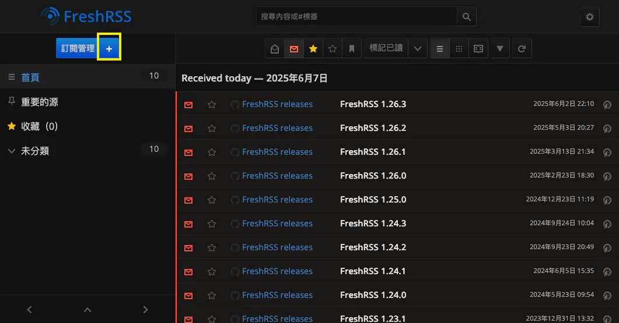Click the FreshRSS logo
Viewport: 619px width, 323px height.
[86, 16]
